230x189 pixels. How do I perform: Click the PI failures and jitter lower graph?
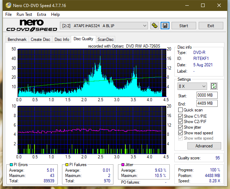pyautogui.click(x=92, y=130)
